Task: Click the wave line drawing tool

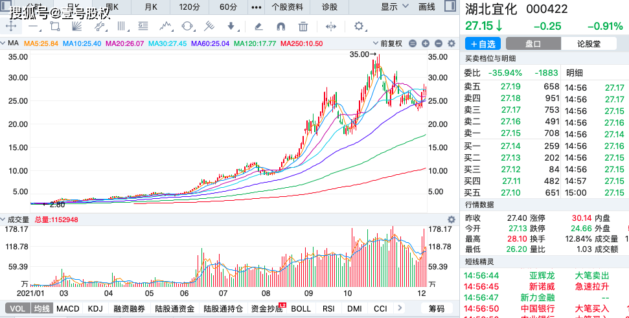Action: 165,27
